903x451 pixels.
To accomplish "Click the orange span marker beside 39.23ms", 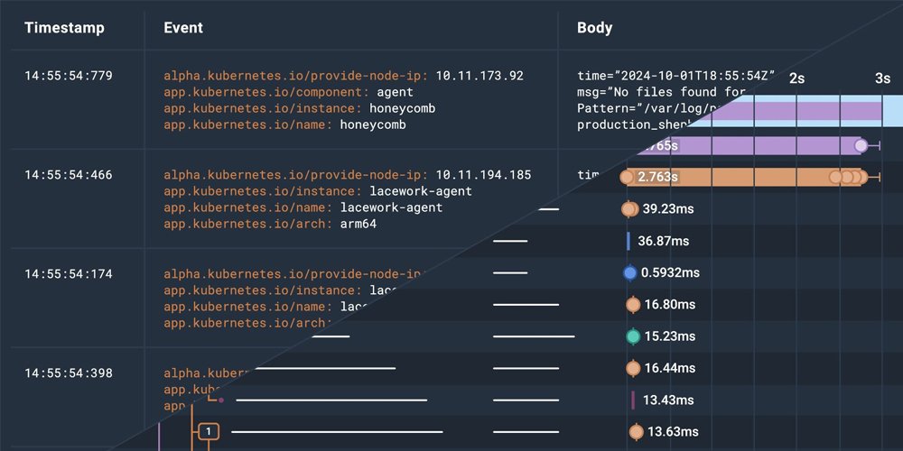I will tap(630, 209).
